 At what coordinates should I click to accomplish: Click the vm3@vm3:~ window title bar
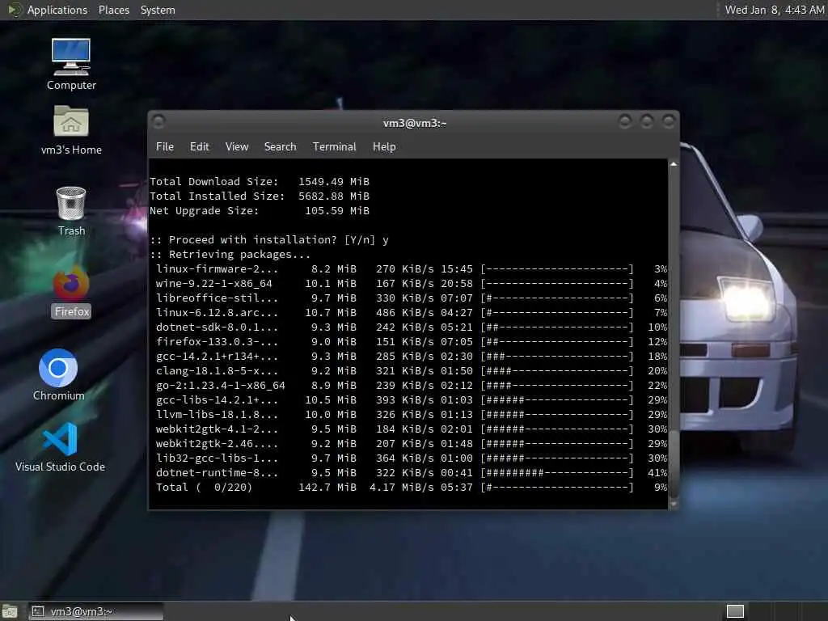(x=415, y=123)
